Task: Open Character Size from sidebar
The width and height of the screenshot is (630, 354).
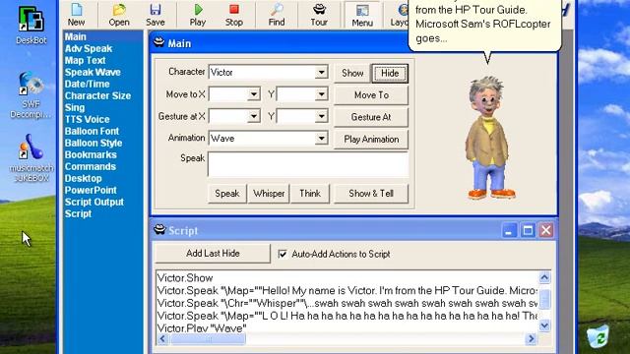Action: coord(98,96)
